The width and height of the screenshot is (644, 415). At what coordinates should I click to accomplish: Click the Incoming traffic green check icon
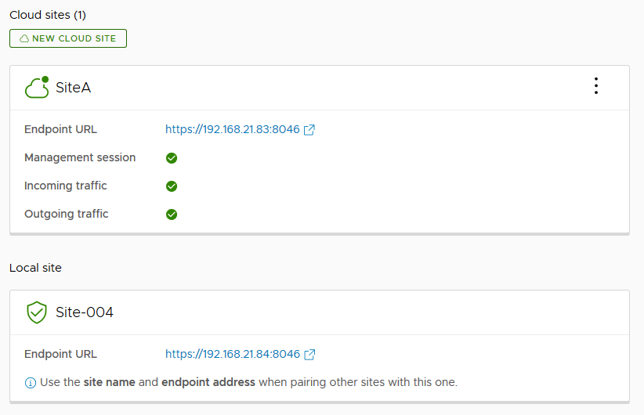[x=172, y=186]
